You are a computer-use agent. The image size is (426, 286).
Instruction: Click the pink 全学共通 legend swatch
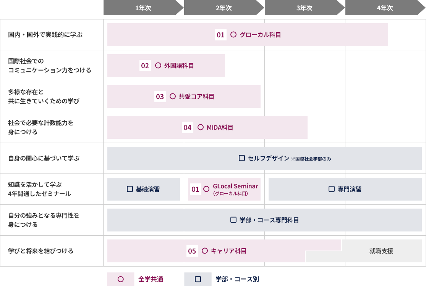pyautogui.click(x=121, y=279)
